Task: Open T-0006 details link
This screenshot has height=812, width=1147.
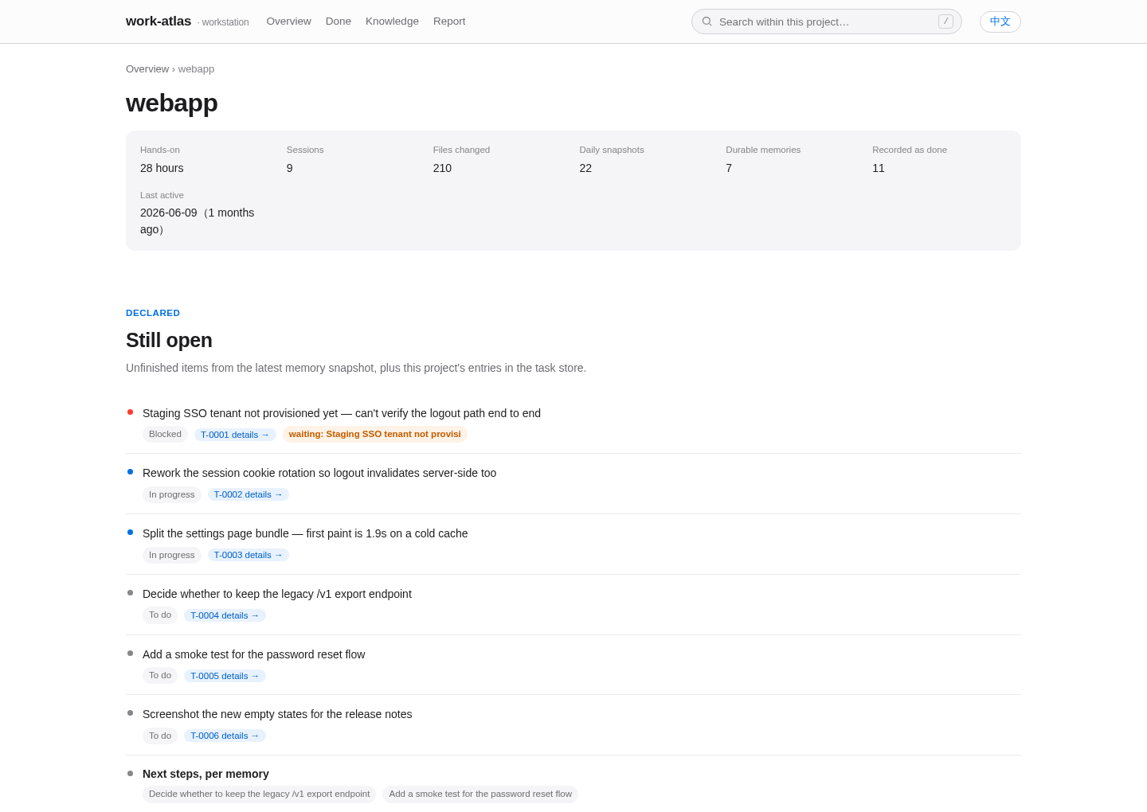Action: coord(225,736)
